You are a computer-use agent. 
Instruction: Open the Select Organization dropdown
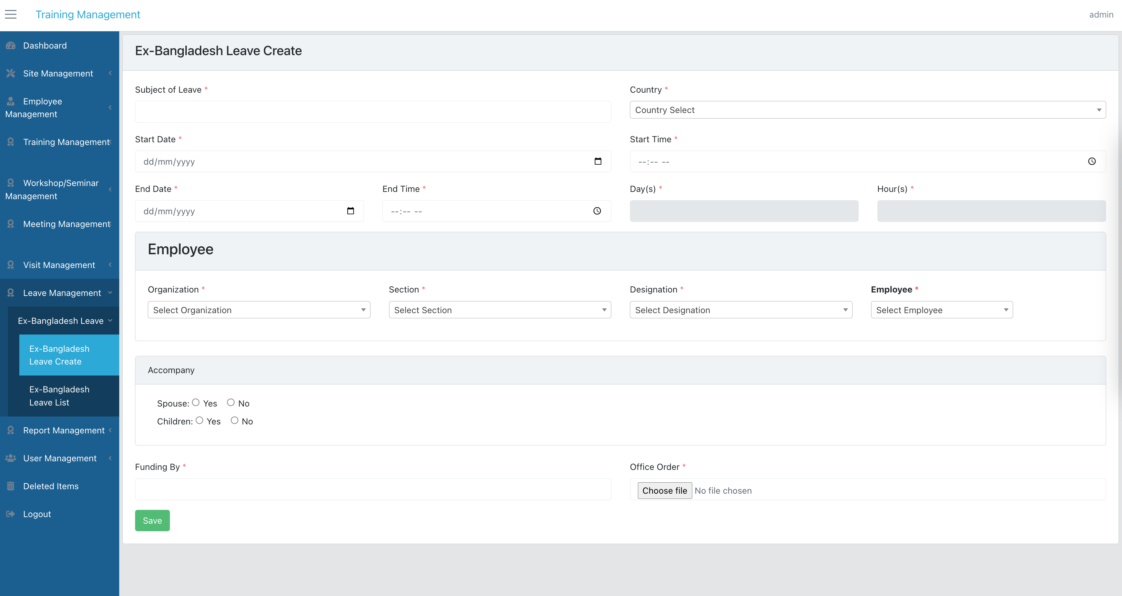coord(259,309)
